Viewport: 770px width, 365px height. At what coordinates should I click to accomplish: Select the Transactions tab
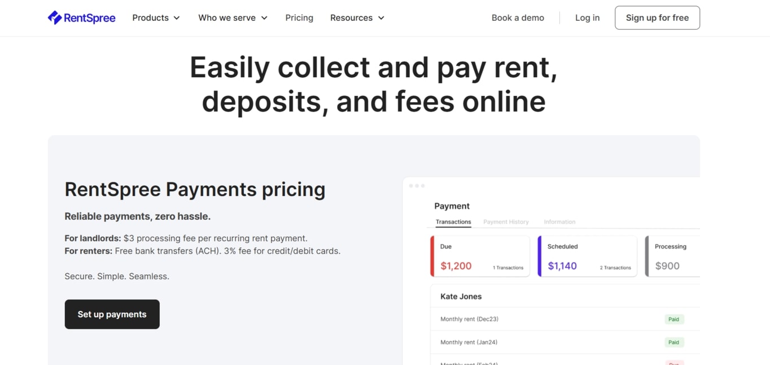(x=453, y=222)
